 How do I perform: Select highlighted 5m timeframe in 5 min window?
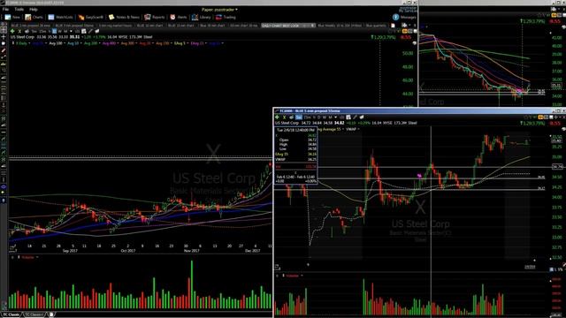point(299,117)
